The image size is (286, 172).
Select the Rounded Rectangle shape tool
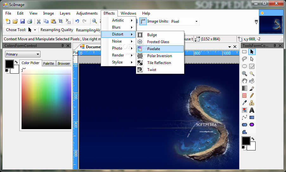[x=245, y=125]
